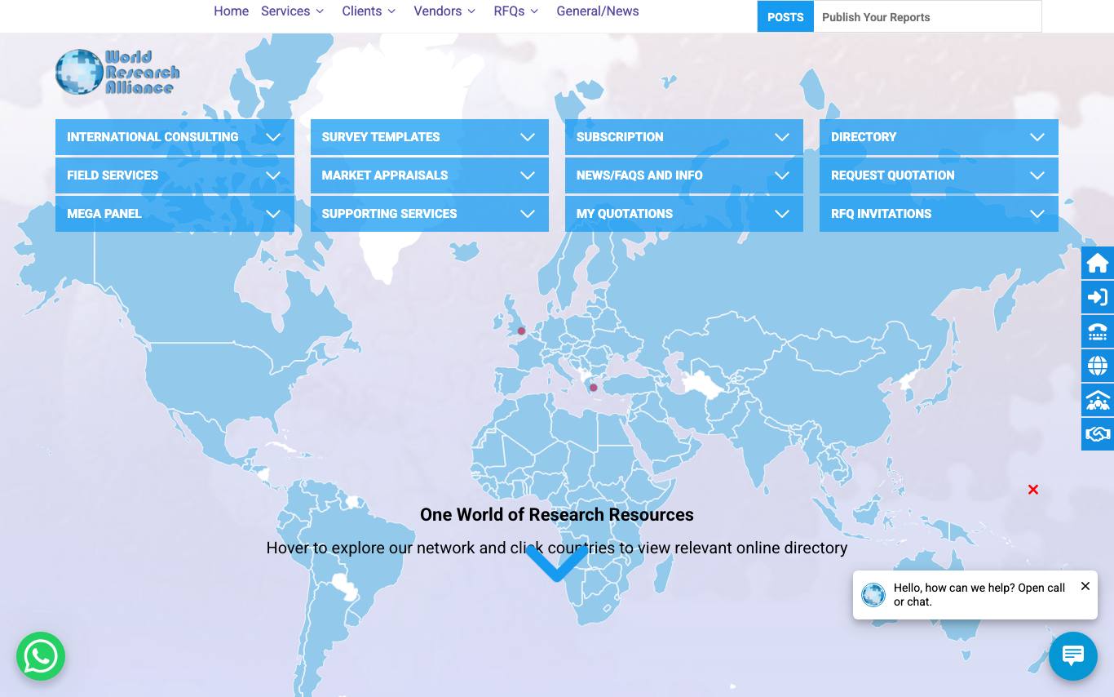This screenshot has height=697, width=1114.
Task: Open the WhatsApp chat button
Action: tap(41, 656)
